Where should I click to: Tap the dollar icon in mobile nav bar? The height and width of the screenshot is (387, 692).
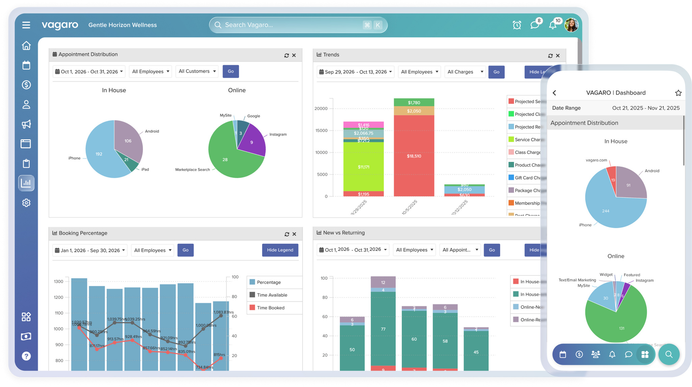point(579,354)
